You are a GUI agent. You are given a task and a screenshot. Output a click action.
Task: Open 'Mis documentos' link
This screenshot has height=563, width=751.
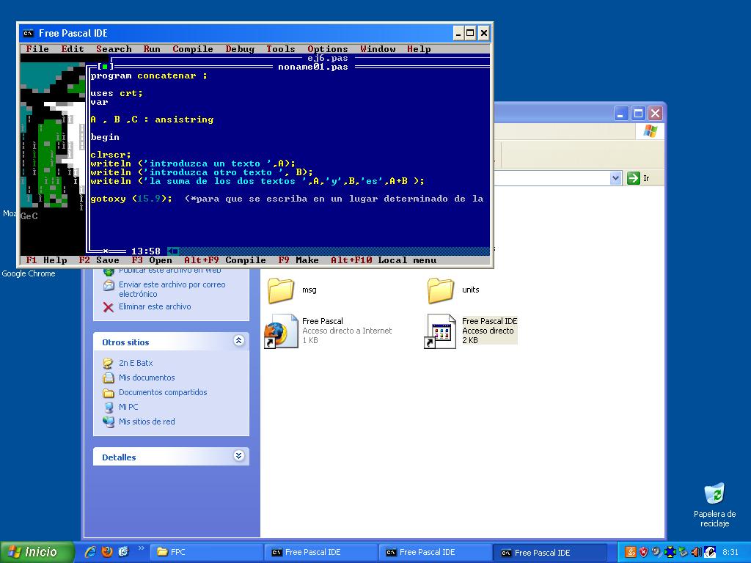[x=147, y=378]
